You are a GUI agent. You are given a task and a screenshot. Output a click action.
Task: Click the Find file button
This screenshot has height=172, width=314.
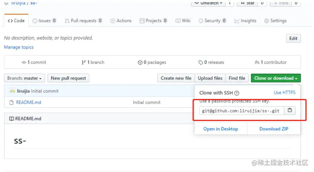237,78
